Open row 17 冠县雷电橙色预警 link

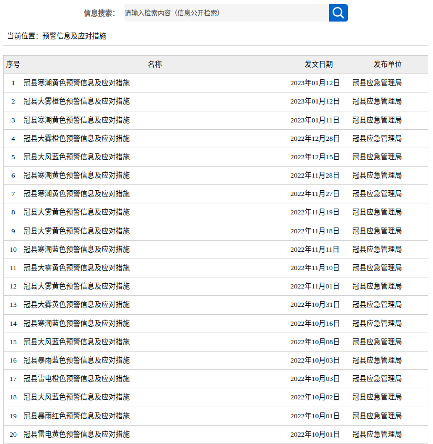coord(77,379)
